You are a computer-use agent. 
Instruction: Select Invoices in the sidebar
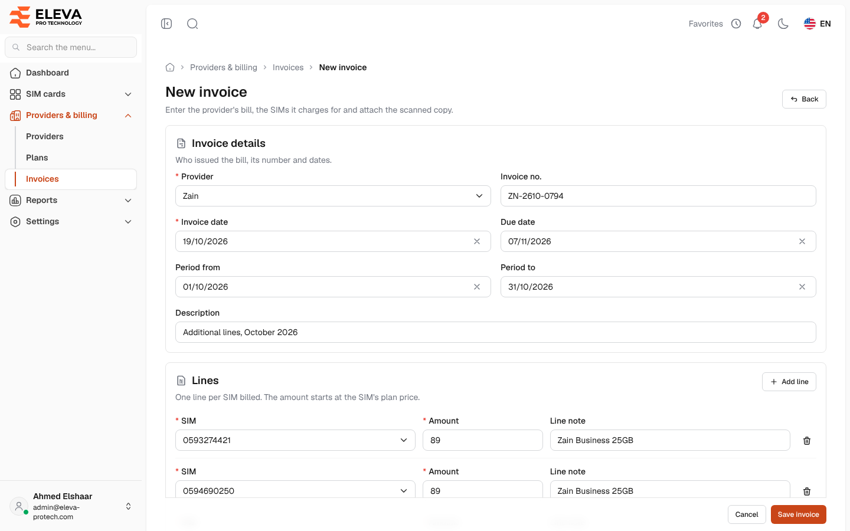pos(71,179)
